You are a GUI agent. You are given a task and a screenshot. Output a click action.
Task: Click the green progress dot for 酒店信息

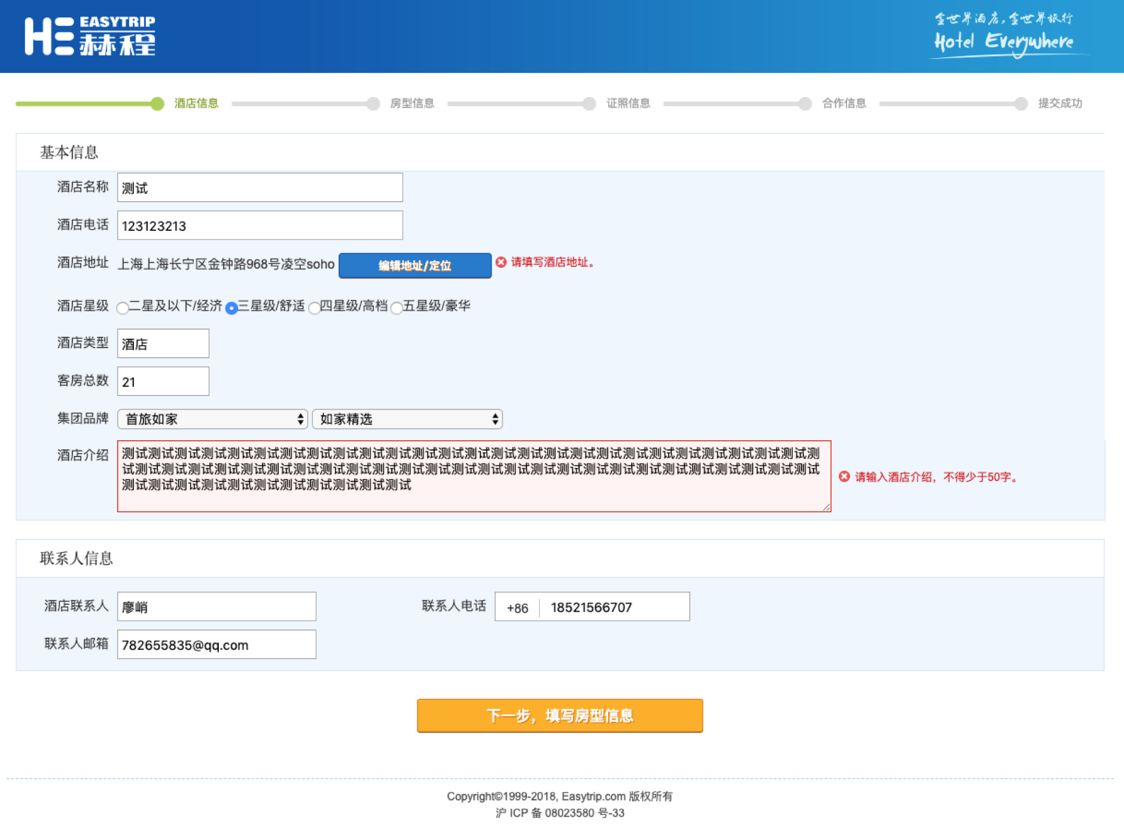pos(157,103)
